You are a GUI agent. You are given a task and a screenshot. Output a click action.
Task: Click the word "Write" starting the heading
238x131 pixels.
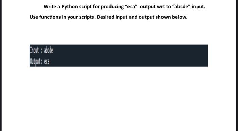(50, 7)
